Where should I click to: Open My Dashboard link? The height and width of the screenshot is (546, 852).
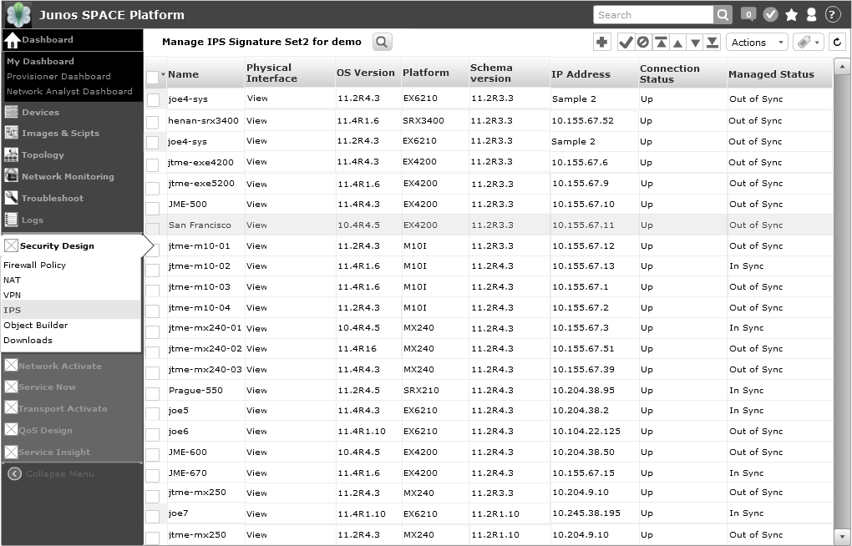tap(40, 62)
